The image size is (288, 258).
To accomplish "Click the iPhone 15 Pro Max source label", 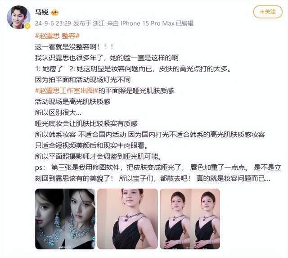I will click(x=147, y=23).
